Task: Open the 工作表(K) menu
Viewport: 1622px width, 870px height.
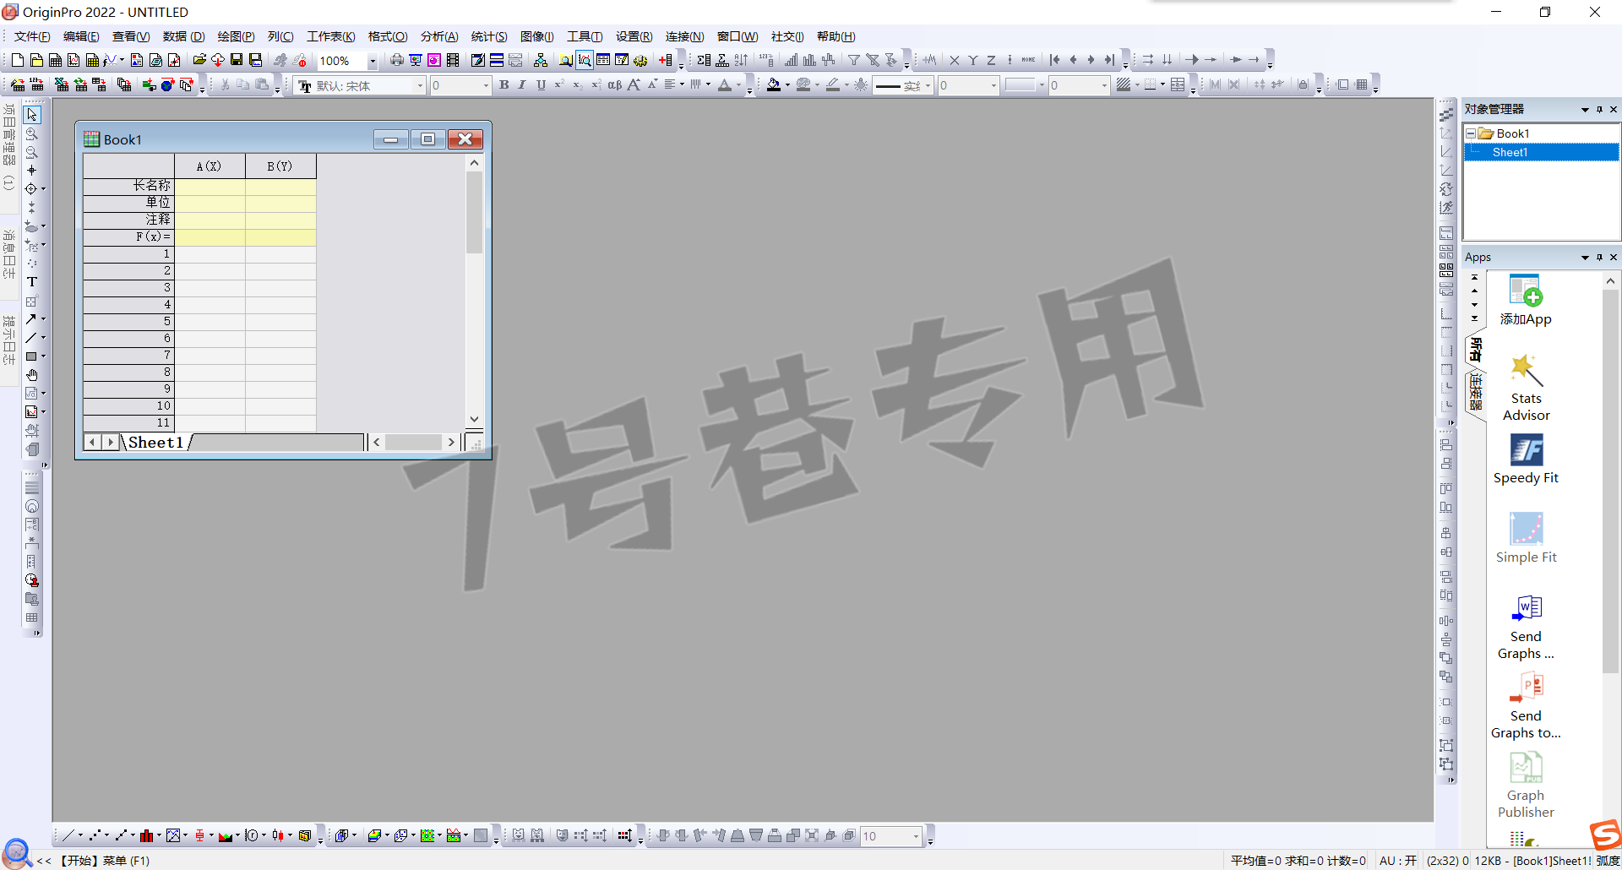Action: [x=330, y=36]
